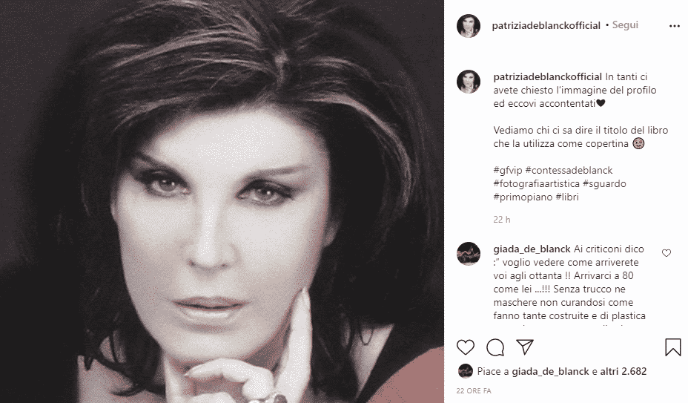
Task: Open the #contessadeblanck hashtag
Action: pyautogui.click(x=569, y=170)
